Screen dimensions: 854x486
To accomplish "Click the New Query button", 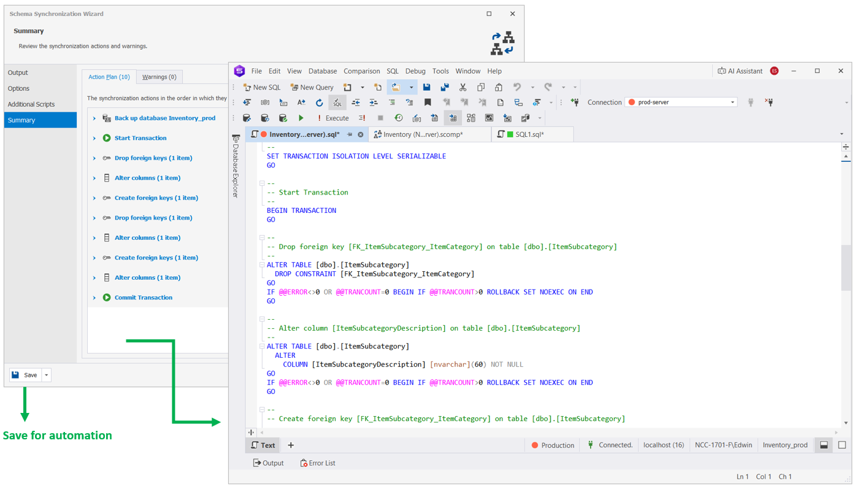I will 312,87.
